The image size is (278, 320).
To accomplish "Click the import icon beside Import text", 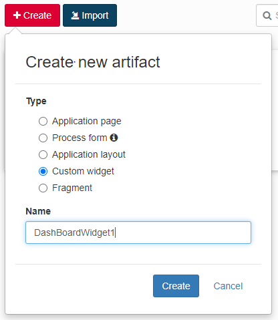I will pos(75,15).
